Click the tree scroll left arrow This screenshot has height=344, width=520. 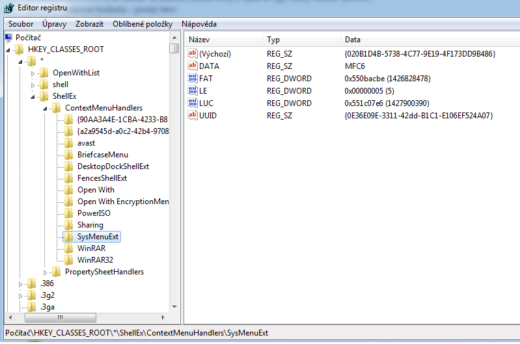[10, 317]
